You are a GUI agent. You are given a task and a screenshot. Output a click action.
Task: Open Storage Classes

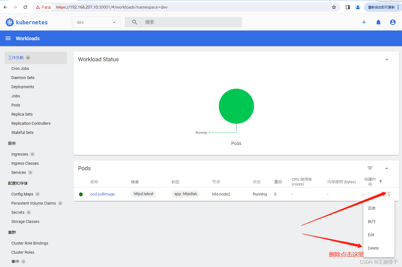25,222
